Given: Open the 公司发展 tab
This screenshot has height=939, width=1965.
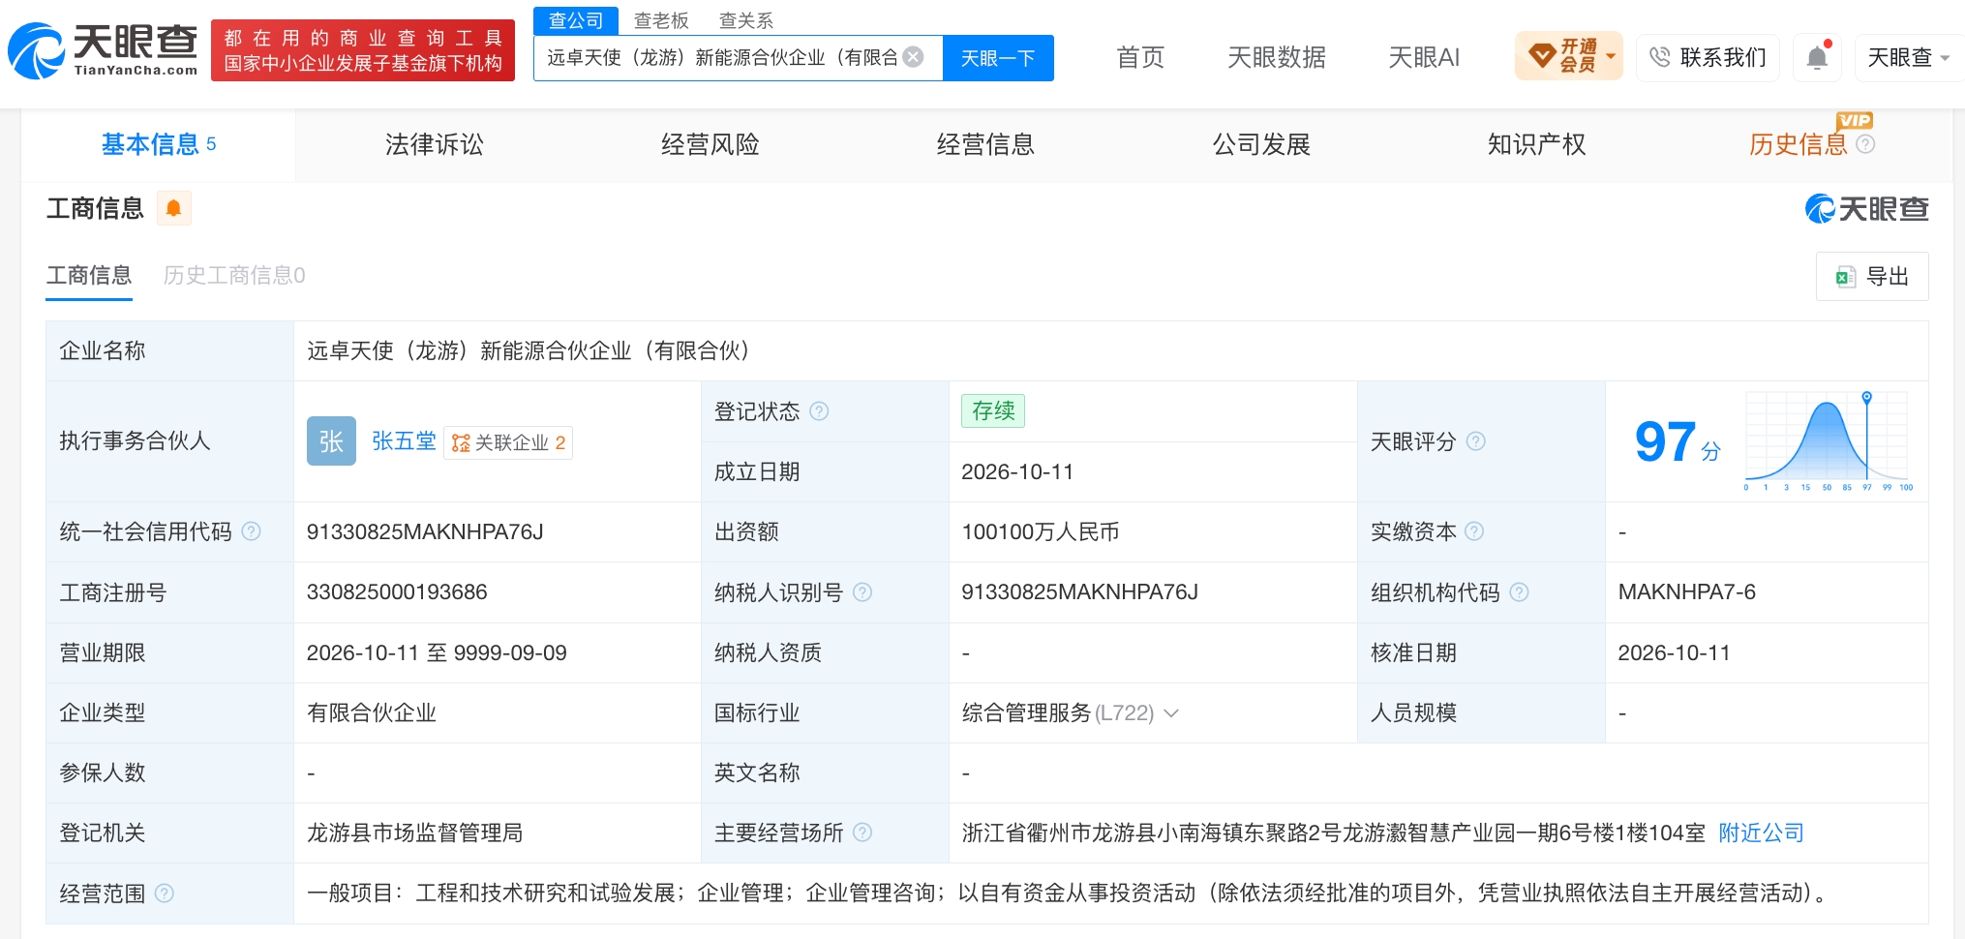Looking at the screenshot, I should coord(1261,144).
